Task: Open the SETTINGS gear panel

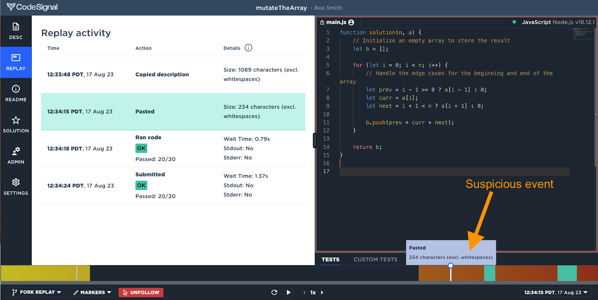Action: [16, 187]
